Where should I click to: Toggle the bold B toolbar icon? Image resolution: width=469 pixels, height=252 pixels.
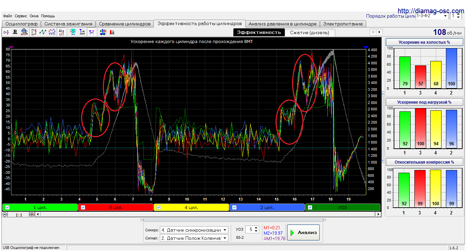(x=15, y=32)
